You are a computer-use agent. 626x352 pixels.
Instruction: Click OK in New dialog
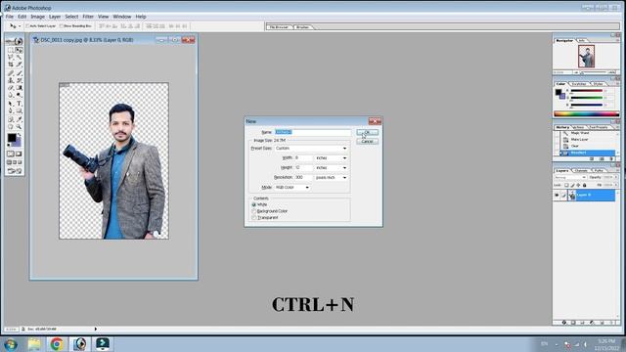click(368, 132)
